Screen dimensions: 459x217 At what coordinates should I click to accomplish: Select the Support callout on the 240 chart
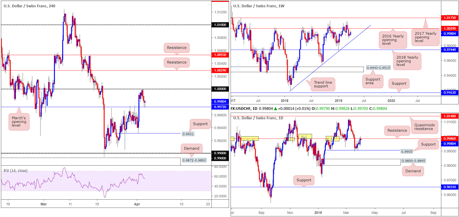200,124
